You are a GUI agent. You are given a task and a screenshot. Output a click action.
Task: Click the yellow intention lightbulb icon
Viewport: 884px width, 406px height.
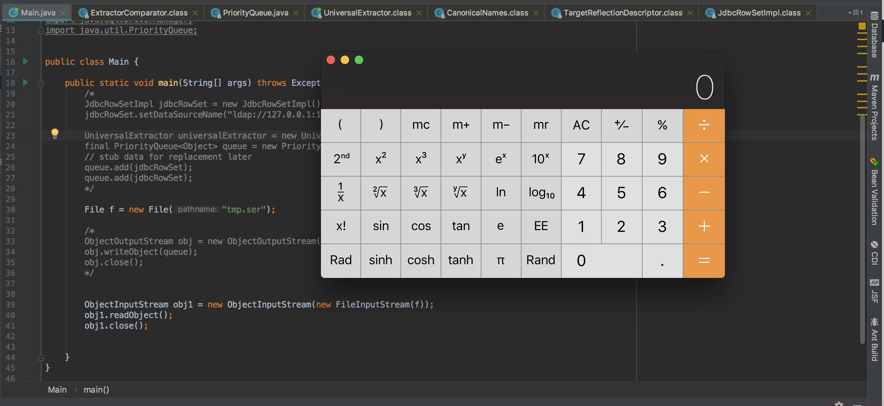coord(55,134)
